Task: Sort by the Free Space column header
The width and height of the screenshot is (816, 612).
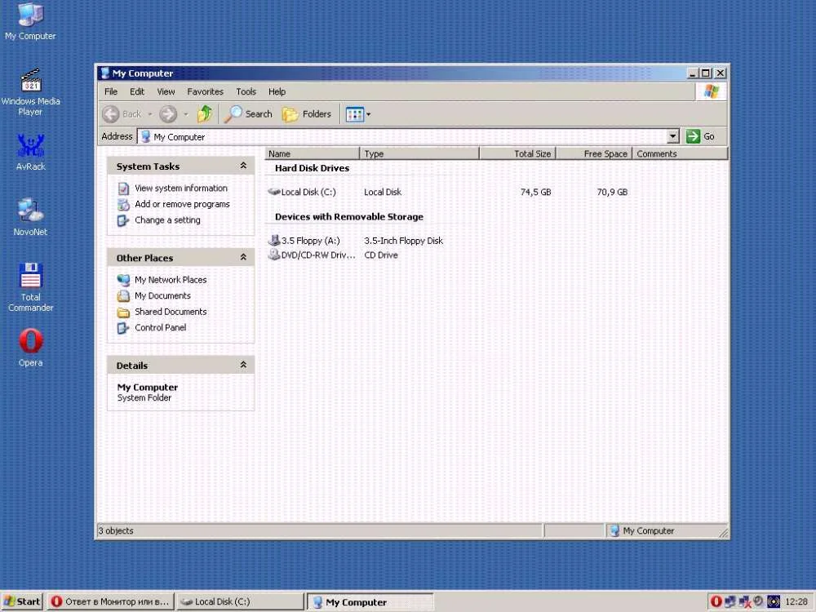Action: pos(594,153)
